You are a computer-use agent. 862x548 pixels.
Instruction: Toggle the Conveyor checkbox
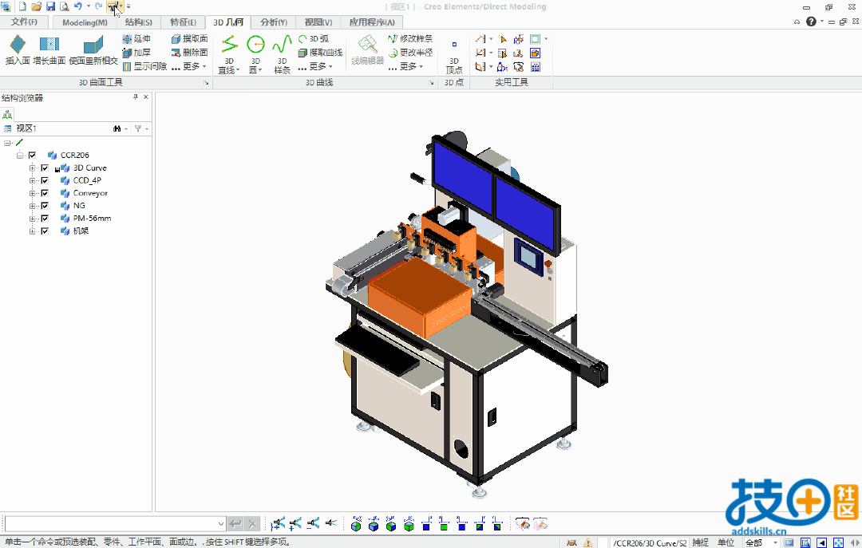[x=45, y=193]
